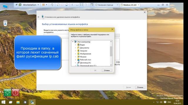Select the Музыка folder

point(83,57)
